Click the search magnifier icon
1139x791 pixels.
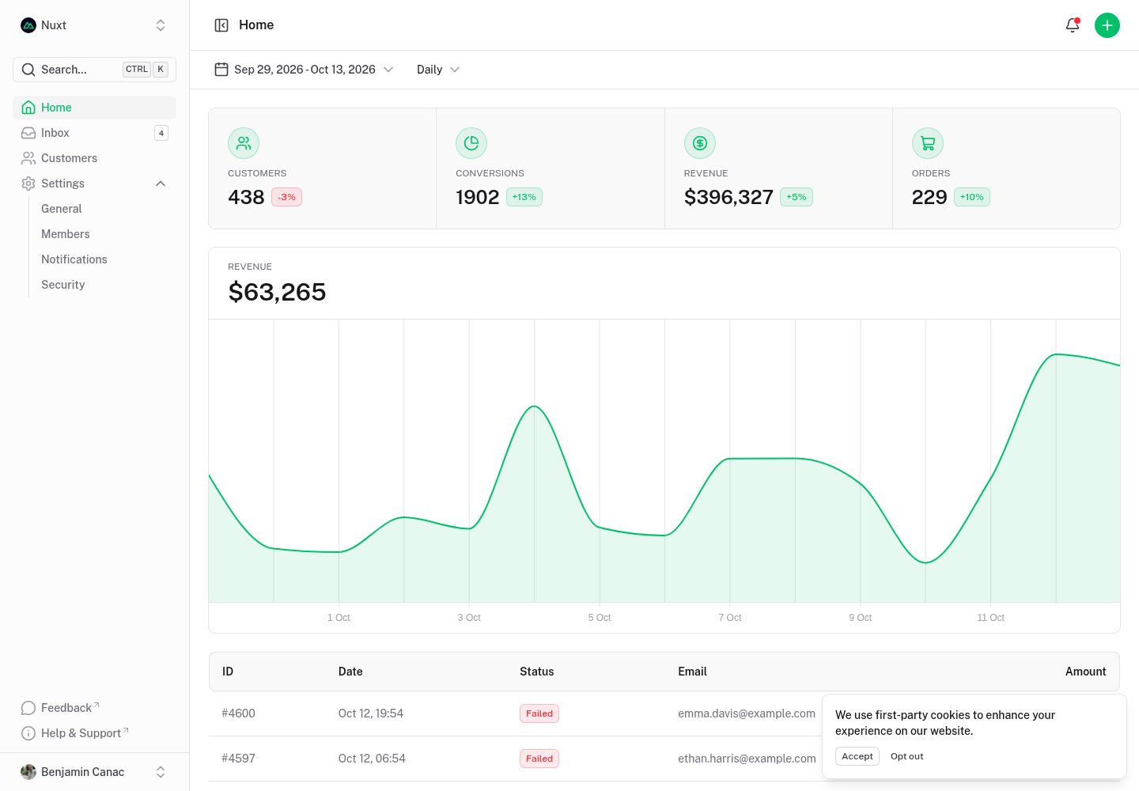(x=28, y=70)
